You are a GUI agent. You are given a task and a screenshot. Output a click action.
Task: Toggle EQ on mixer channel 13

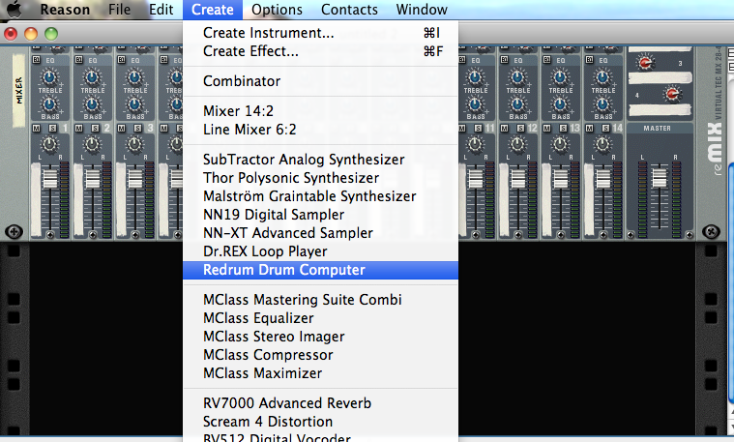tap(546, 59)
